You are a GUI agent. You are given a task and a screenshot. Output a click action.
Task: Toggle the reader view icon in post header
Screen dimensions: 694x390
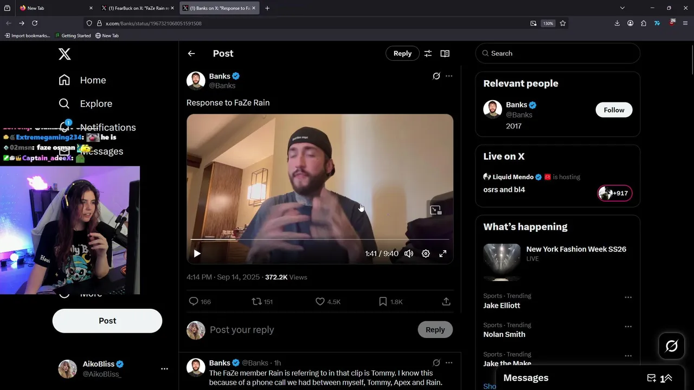(x=445, y=54)
